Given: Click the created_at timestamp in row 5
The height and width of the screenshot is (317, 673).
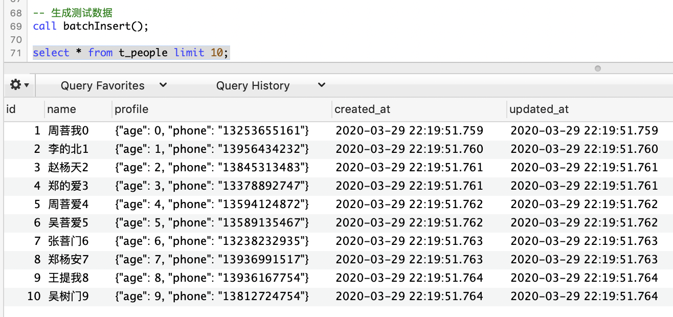Looking at the screenshot, I should [x=409, y=204].
